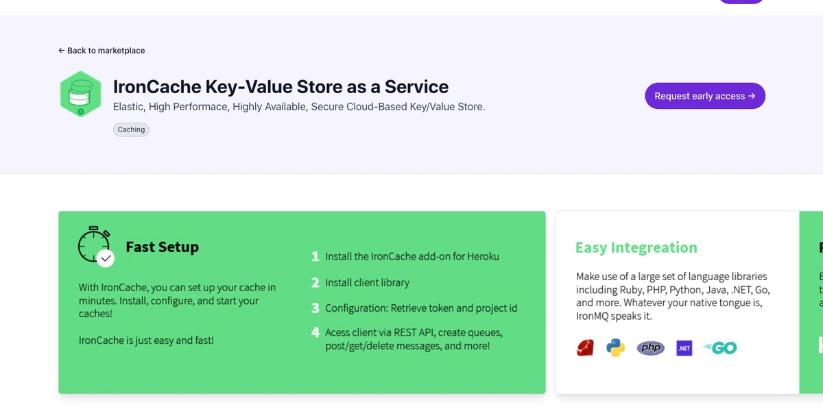Click the IronCache Key-Value Store heading
The height and width of the screenshot is (411, 823).
click(281, 87)
